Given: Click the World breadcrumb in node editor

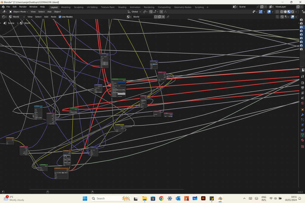Looking at the screenshot, I should 25,23.
